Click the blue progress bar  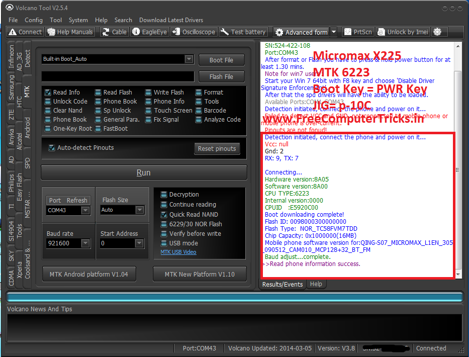(234, 297)
